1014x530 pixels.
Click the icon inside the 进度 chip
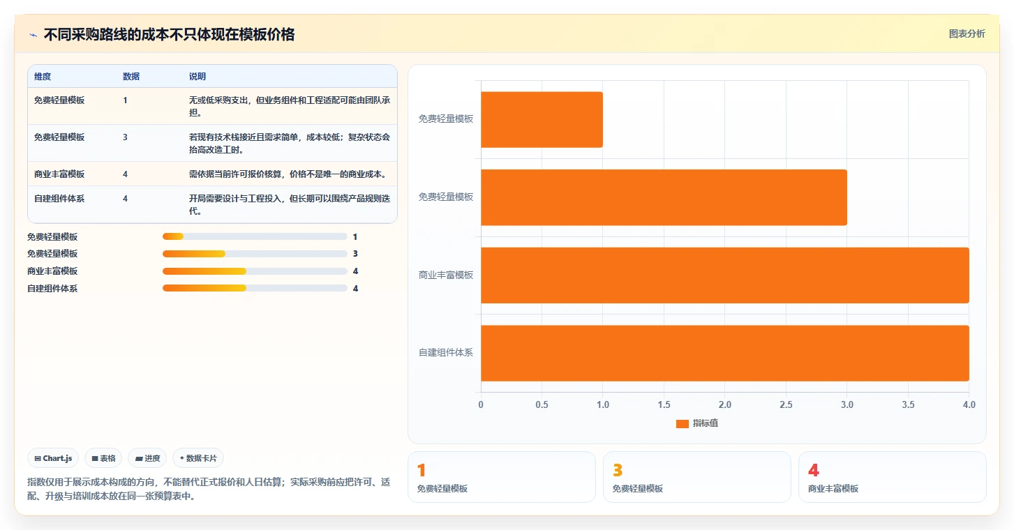[x=139, y=458]
